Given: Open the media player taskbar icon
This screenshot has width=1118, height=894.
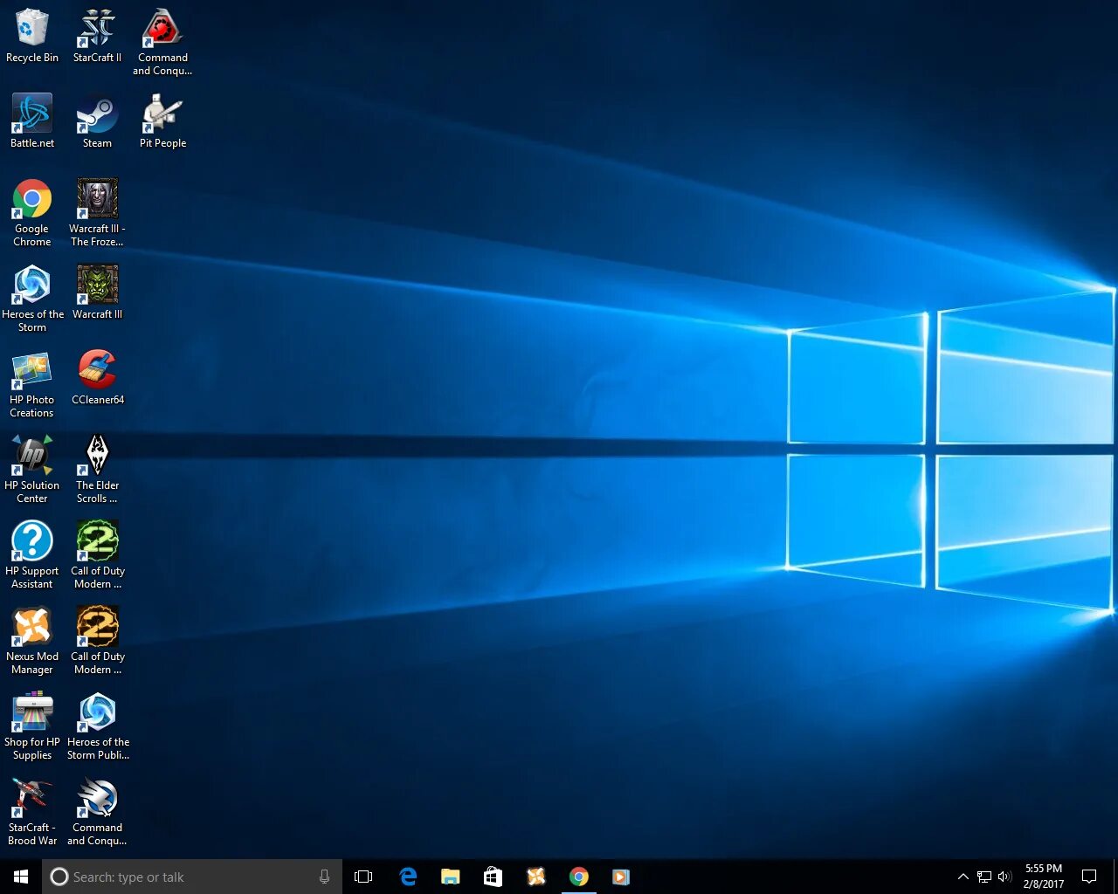Looking at the screenshot, I should (621, 877).
